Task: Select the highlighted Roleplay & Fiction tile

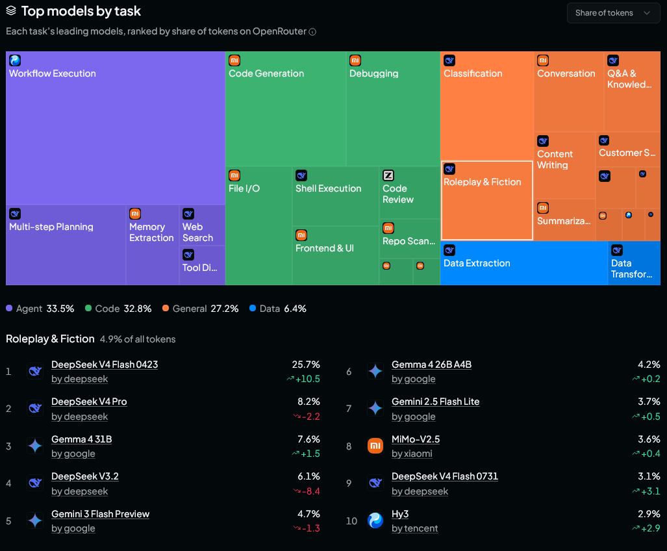Action: (487, 200)
